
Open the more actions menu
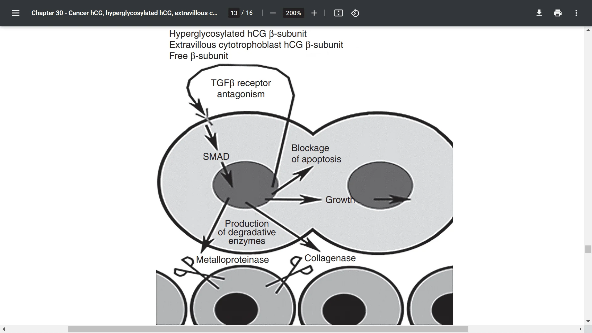pos(576,13)
